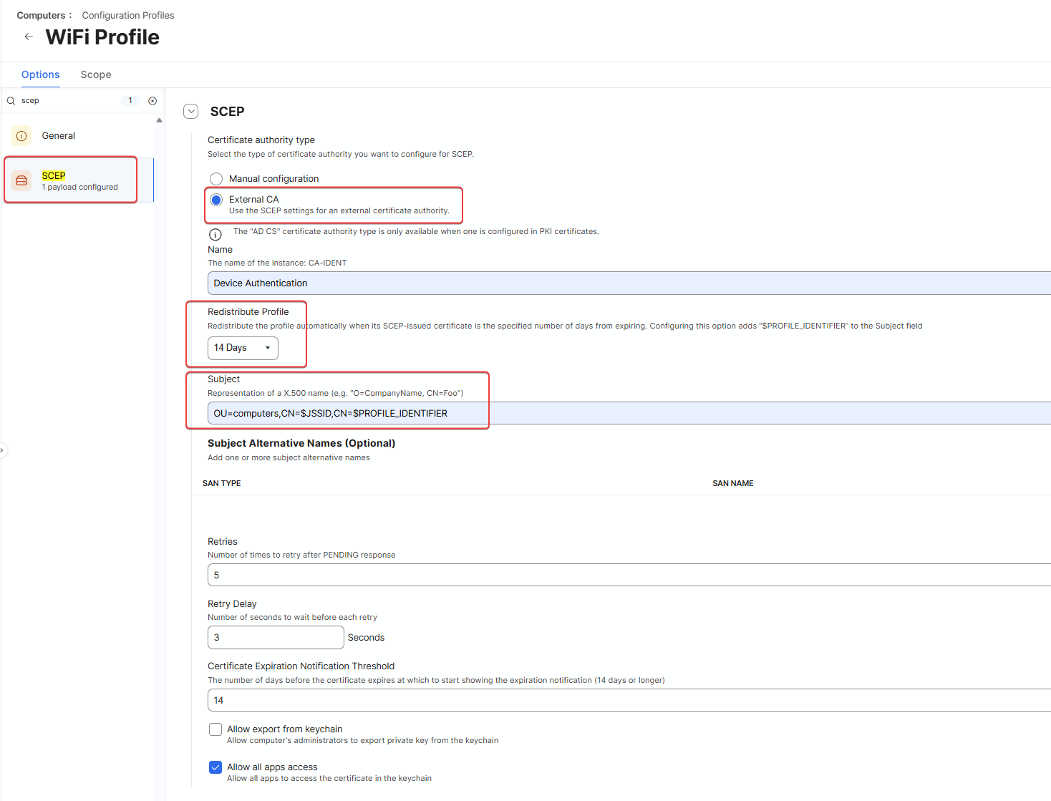The height and width of the screenshot is (801, 1051).
Task: Open the Options tab
Action: [41, 74]
